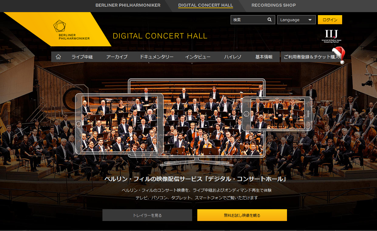Viewport: 377px width, 231px height.
Task: Go to the インタビュー section
Action: click(198, 57)
